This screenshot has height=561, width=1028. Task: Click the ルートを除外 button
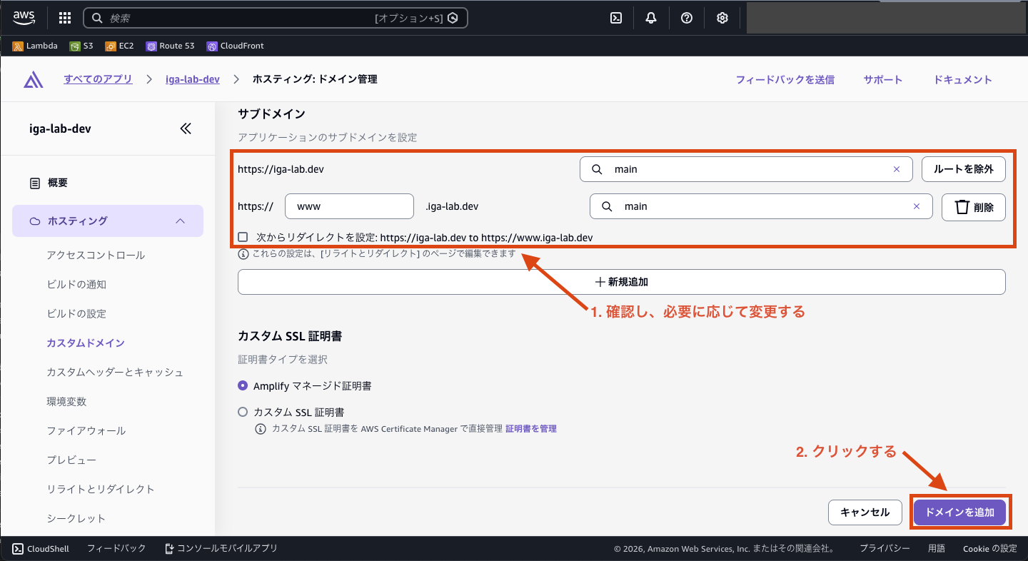964,169
